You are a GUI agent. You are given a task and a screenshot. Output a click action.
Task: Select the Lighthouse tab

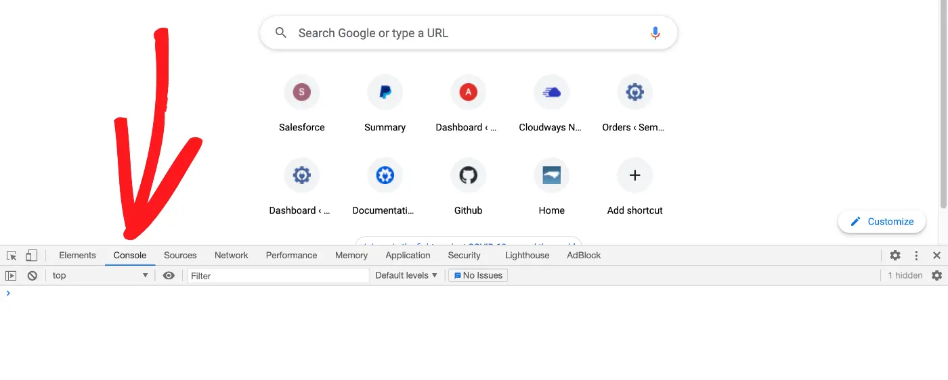tap(527, 256)
